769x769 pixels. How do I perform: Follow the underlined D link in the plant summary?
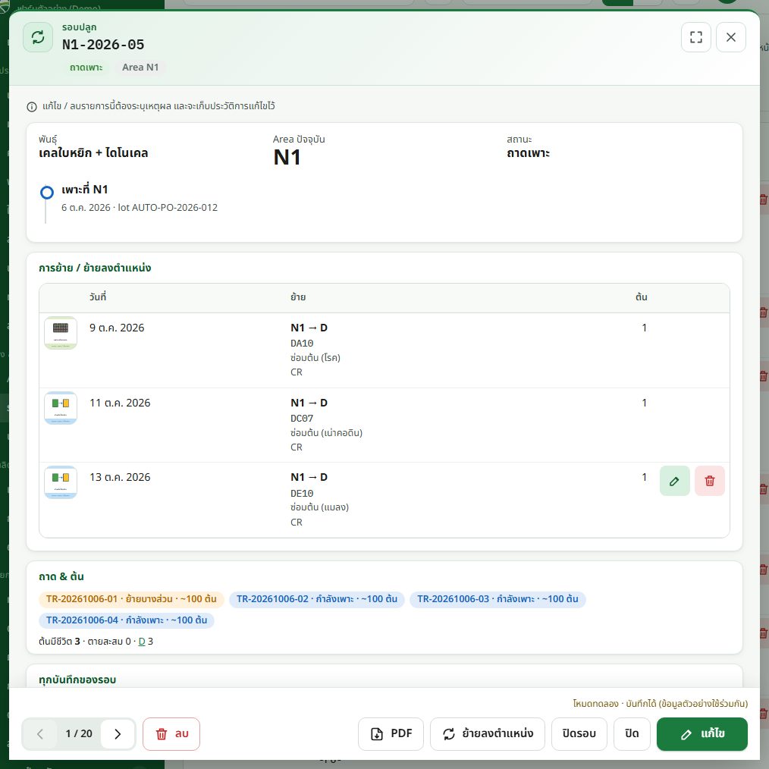point(142,642)
